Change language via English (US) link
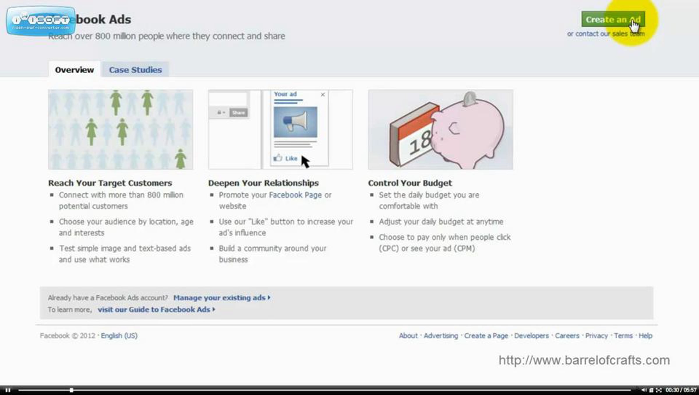 coord(119,336)
